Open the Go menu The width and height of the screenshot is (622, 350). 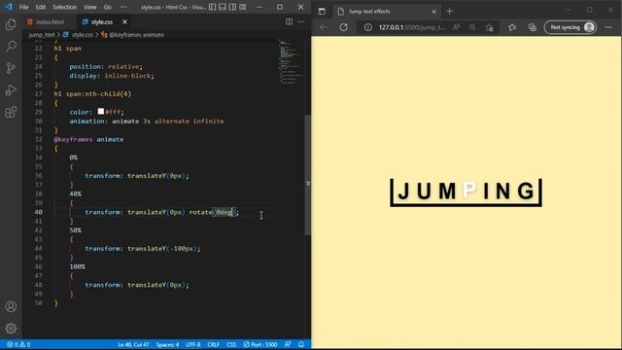[x=108, y=7]
